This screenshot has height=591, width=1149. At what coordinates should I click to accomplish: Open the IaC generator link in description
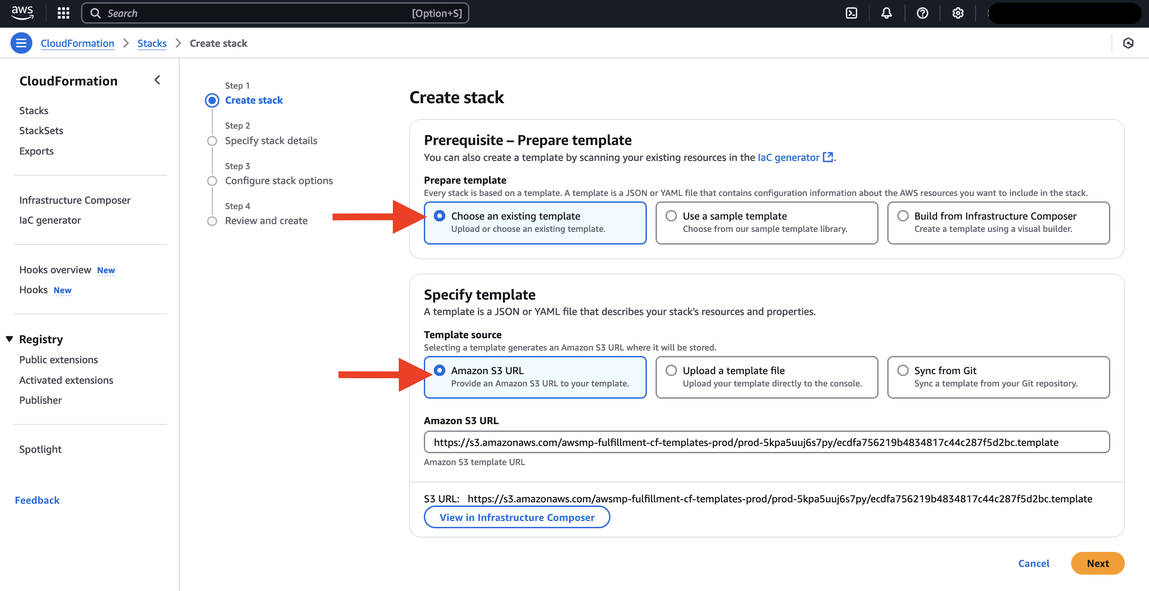pyautogui.click(x=788, y=157)
